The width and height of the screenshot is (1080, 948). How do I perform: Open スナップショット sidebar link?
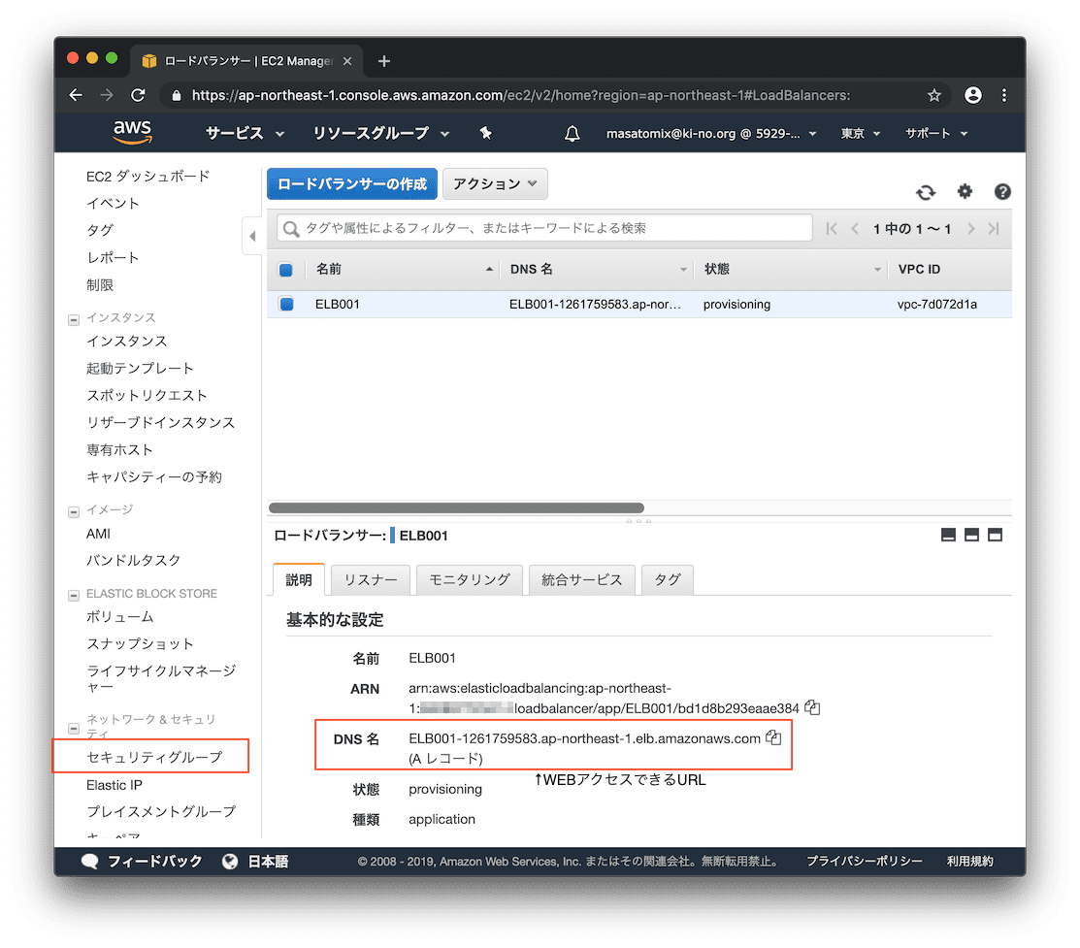click(140, 643)
